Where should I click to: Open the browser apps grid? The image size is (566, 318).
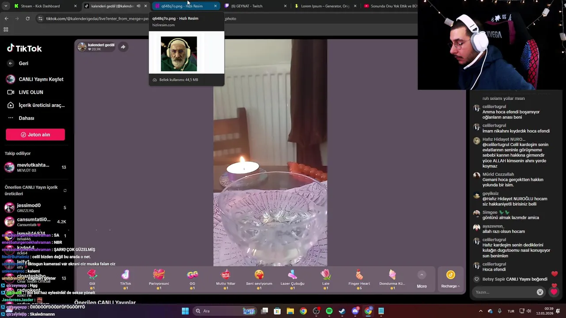[x=6, y=30]
